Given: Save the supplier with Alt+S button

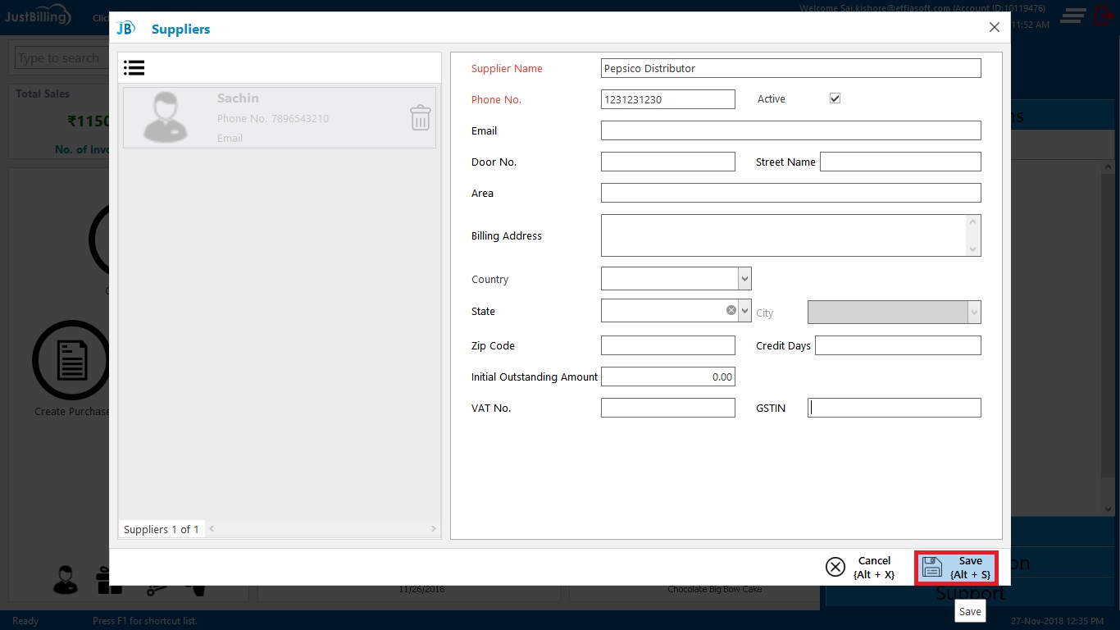Looking at the screenshot, I should [x=956, y=567].
